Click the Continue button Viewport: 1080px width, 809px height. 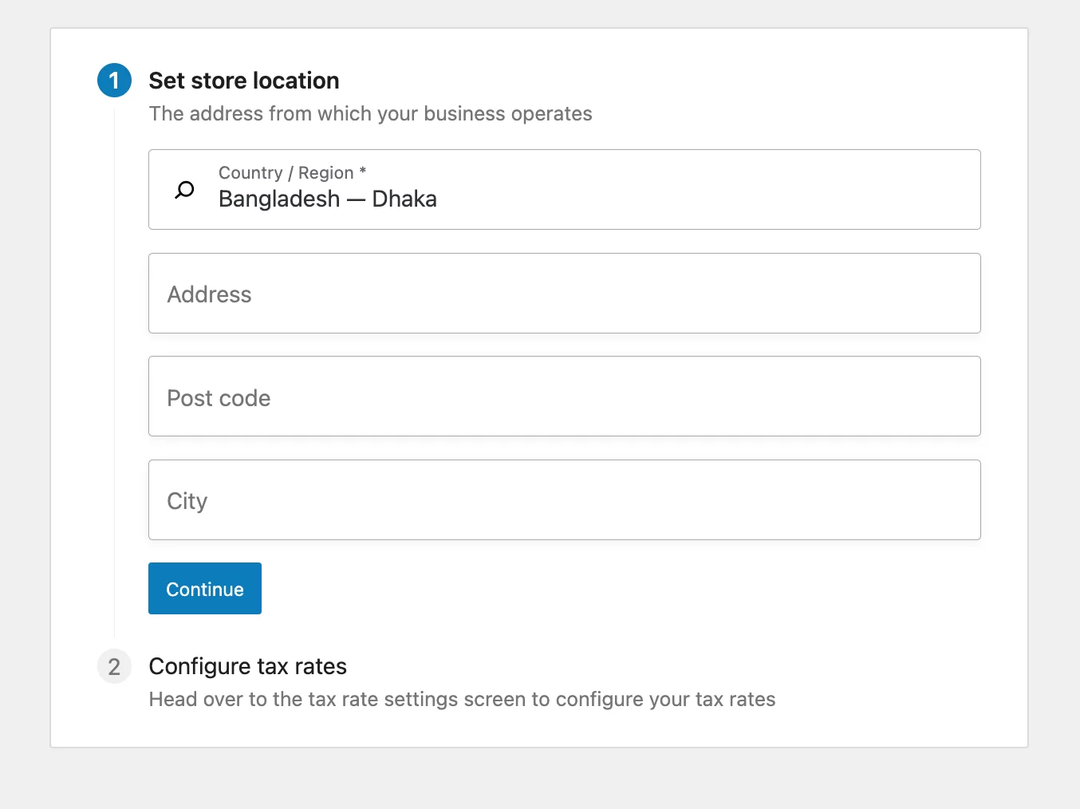(205, 588)
